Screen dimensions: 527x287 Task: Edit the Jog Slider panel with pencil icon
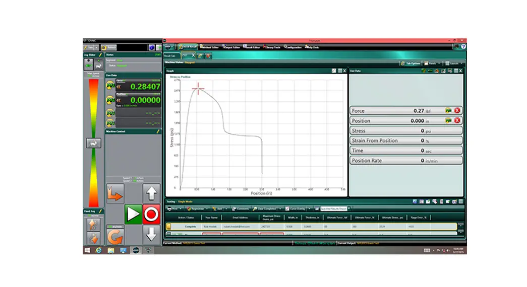(x=100, y=54)
